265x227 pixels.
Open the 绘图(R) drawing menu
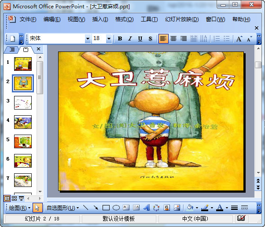pos(20,208)
